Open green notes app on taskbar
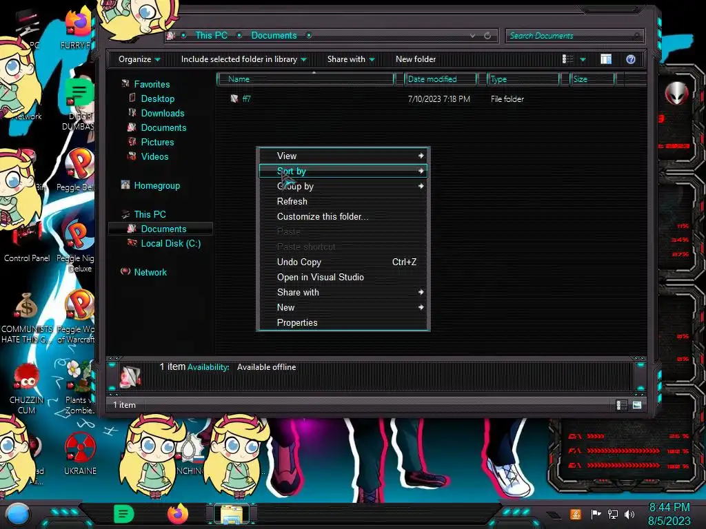This screenshot has width=706, height=529. tap(124, 514)
